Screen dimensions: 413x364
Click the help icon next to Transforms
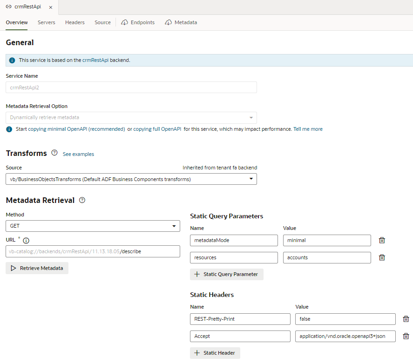54,153
